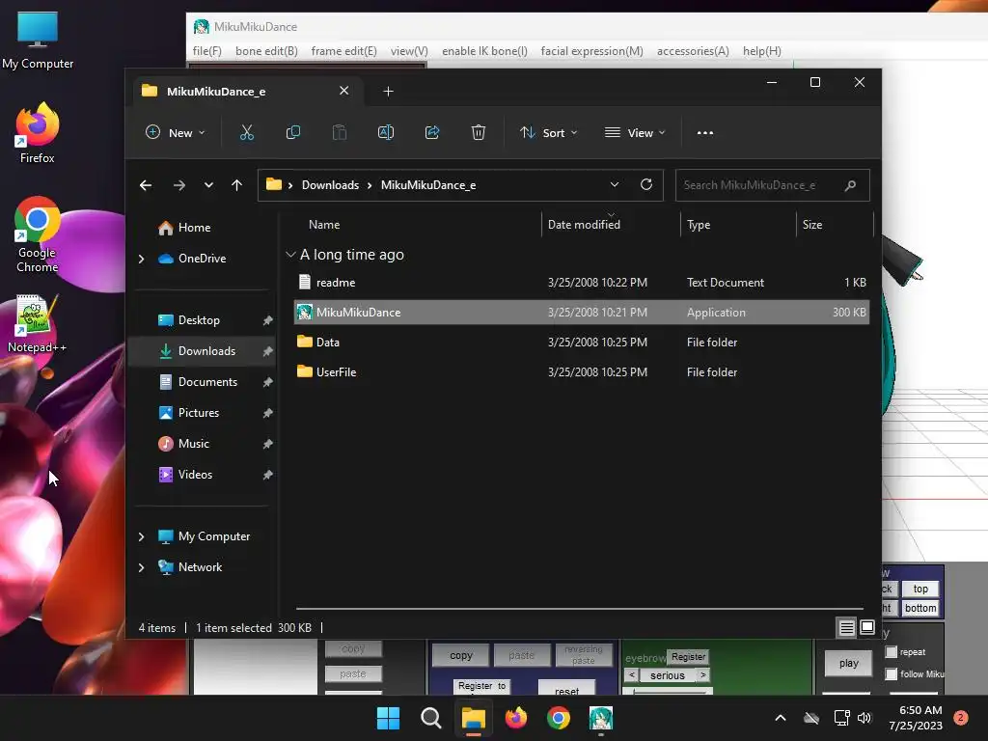Open the Recent locations dropdown arrow

click(208, 185)
